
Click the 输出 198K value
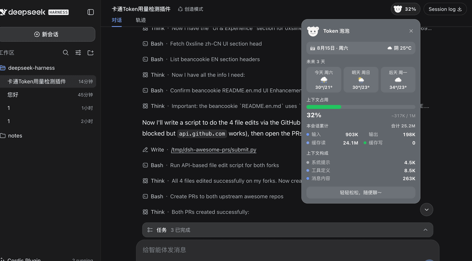(x=409, y=134)
